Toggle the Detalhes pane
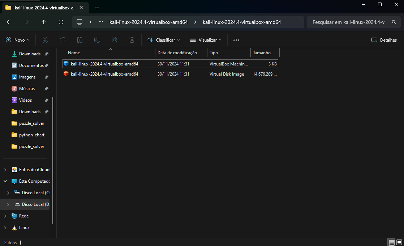Image resolution: width=404 pixels, height=246 pixels. (x=384, y=40)
